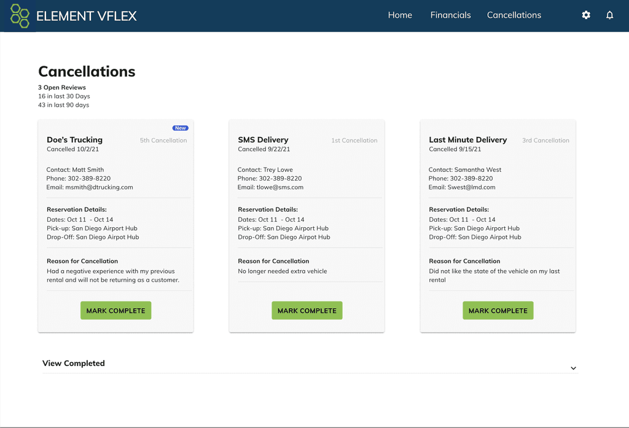629x428 pixels.
Task: Click 'Cancelled 9/22/21' date text
Action: (264, 149)
